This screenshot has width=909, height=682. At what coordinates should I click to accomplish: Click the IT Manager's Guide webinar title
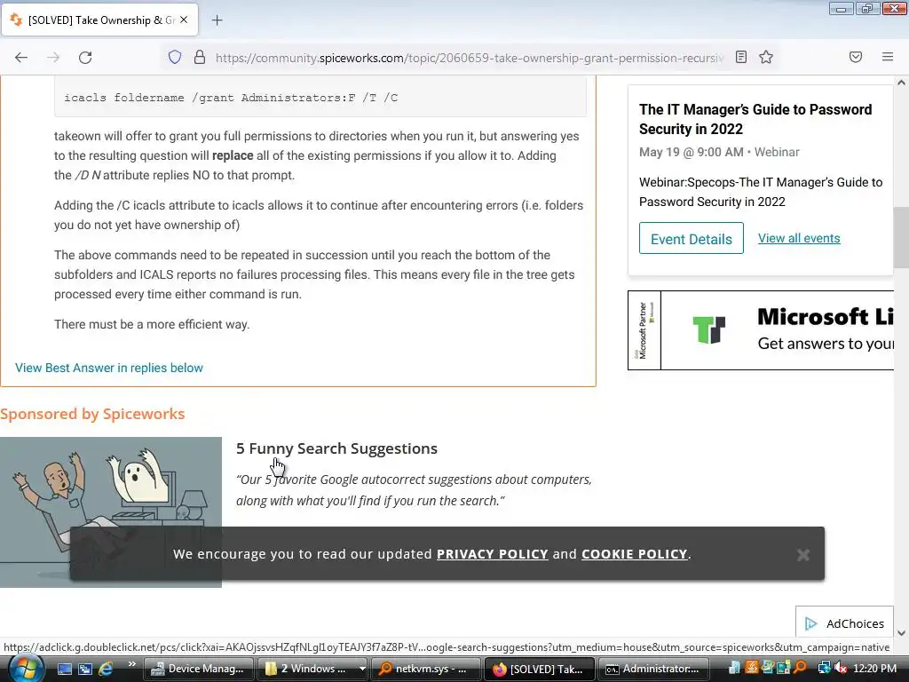(755, 119)
